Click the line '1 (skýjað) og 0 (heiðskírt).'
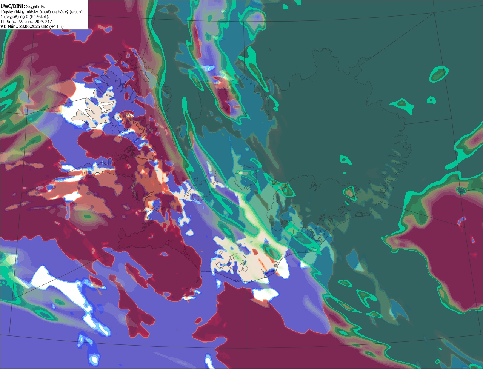Screen dimensions: 483x369 (x=25, y=17)
